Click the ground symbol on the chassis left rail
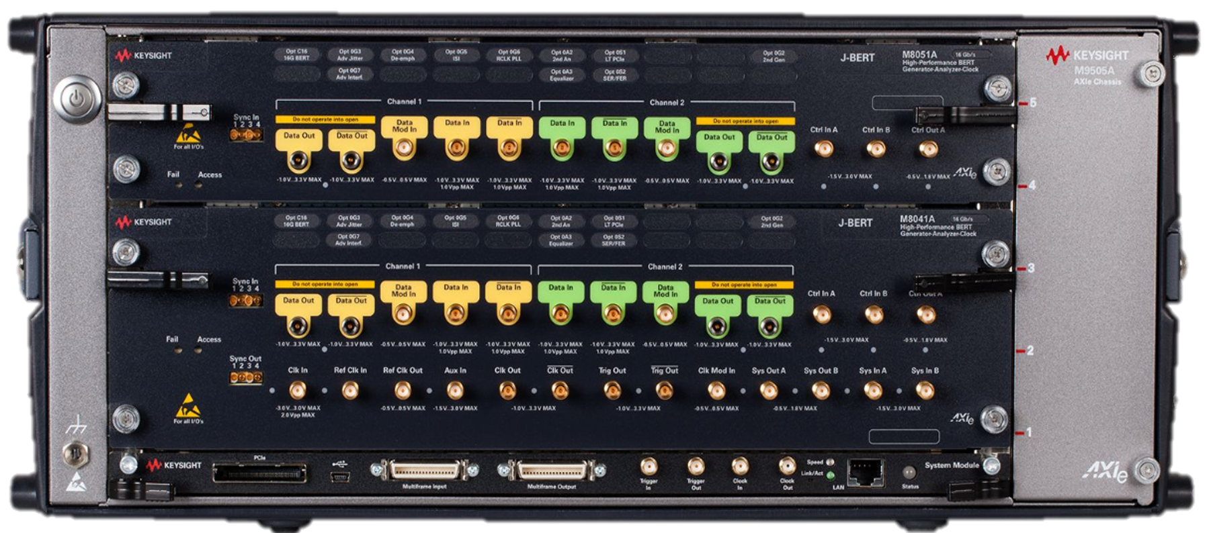This screenshot has width=1207, height=533. coord(76,425)
